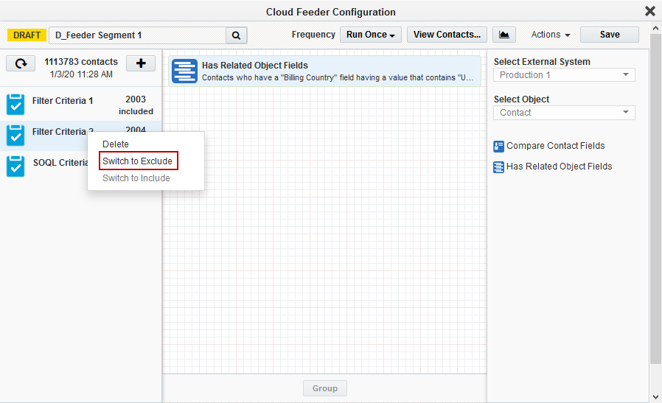Select the Filter Criteria 2 clipboard icon

click(x=15, y=135)
